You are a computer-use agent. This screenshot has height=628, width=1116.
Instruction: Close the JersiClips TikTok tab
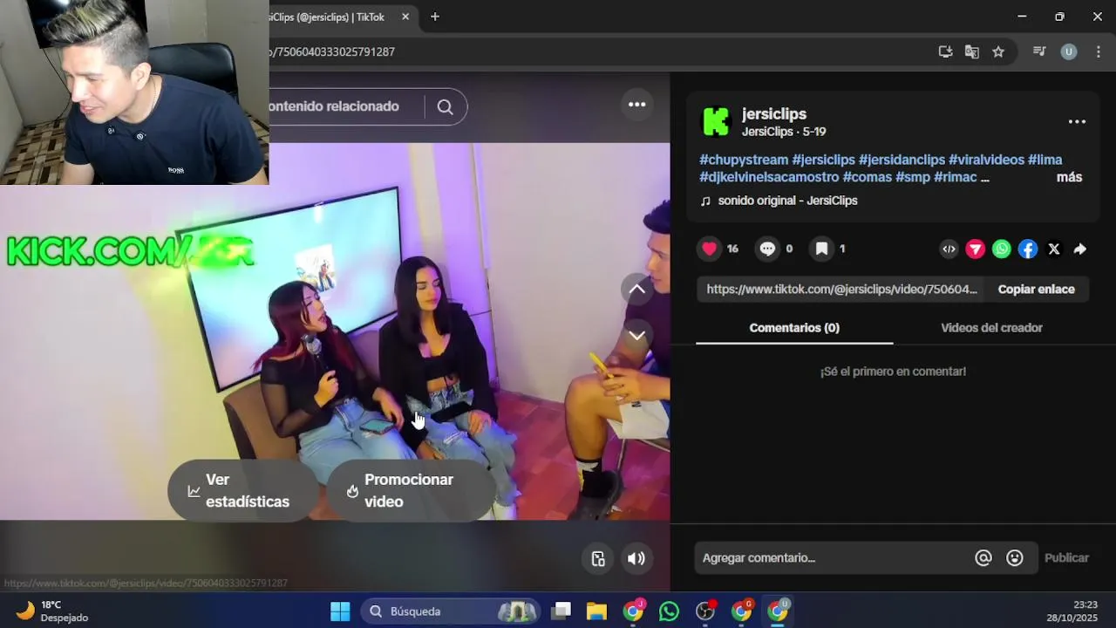point(405,17)
